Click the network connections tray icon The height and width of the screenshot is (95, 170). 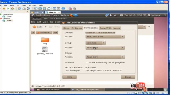tap(107, 15)
